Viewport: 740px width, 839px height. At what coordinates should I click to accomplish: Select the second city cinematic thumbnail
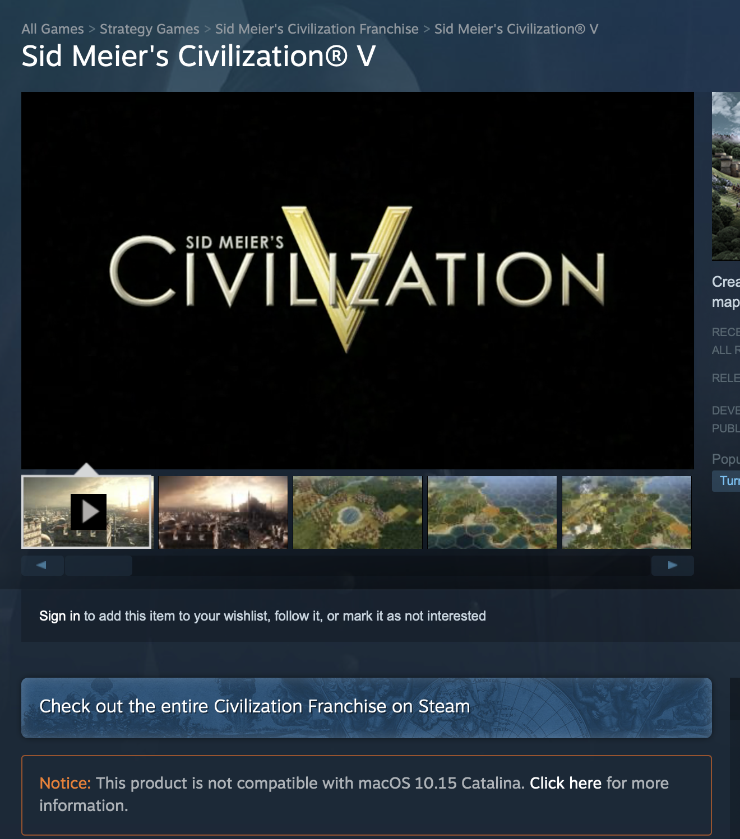coord(223,512)
